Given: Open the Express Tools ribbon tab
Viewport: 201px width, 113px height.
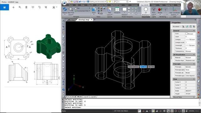Looking at the screenshot, I should [170, 5].
